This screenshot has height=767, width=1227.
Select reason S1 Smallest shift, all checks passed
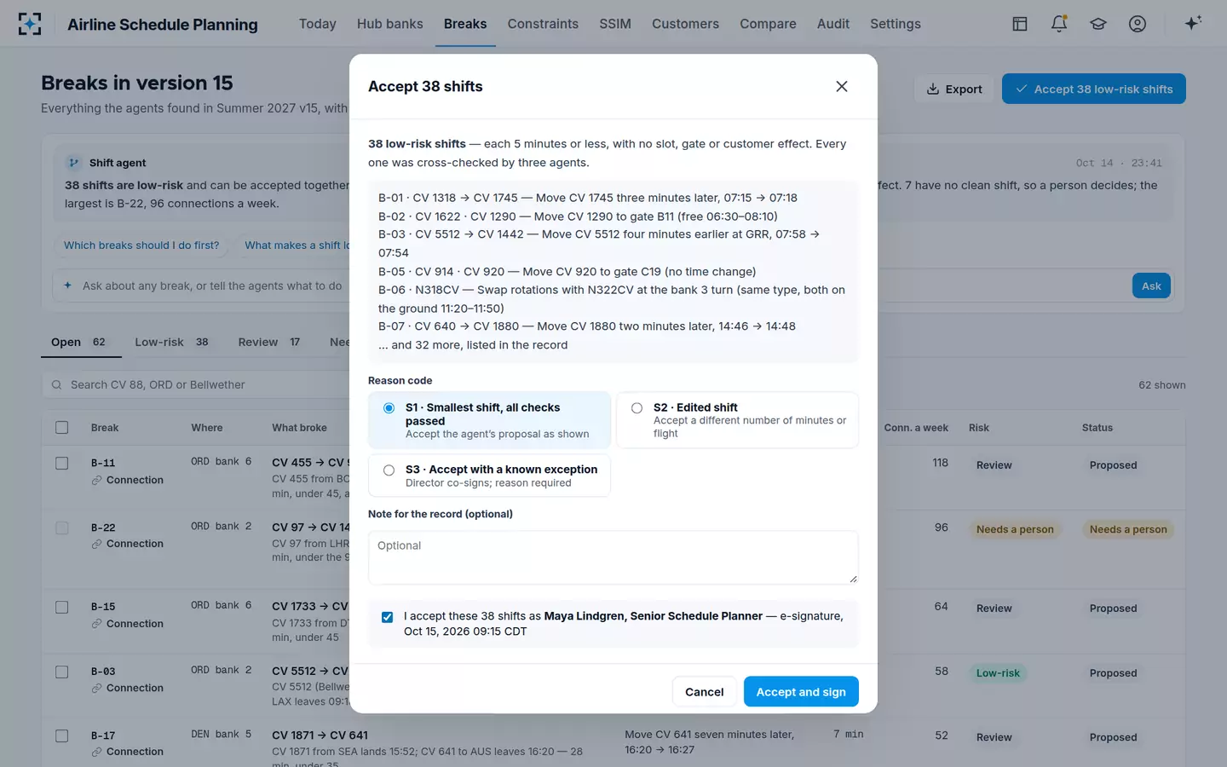[489, 420]
